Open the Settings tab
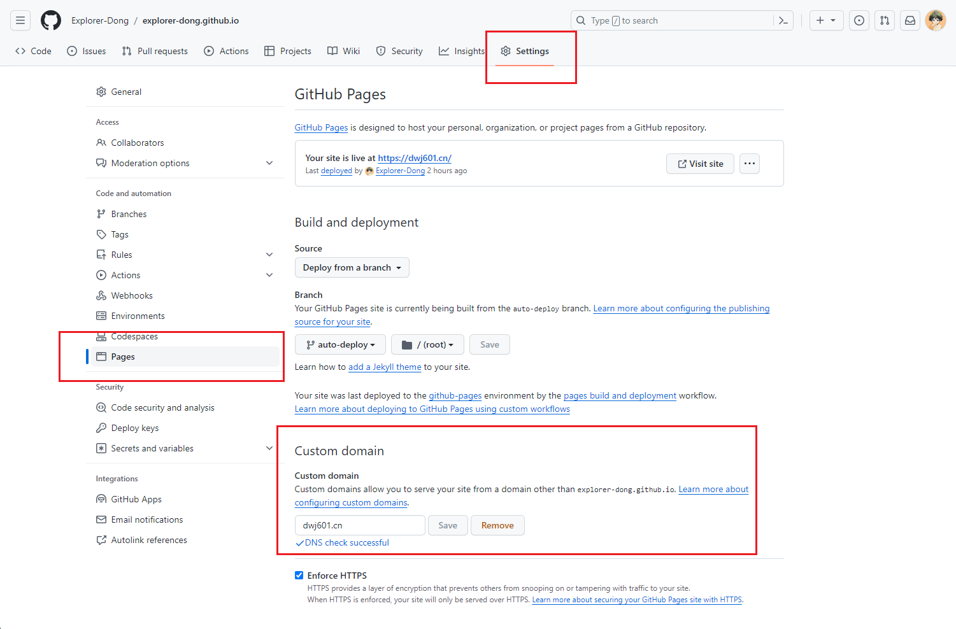 [525, 51]
